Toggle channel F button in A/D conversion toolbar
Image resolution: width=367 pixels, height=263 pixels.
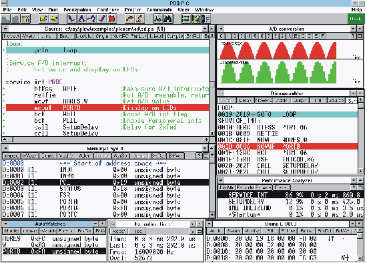[323, 36]
